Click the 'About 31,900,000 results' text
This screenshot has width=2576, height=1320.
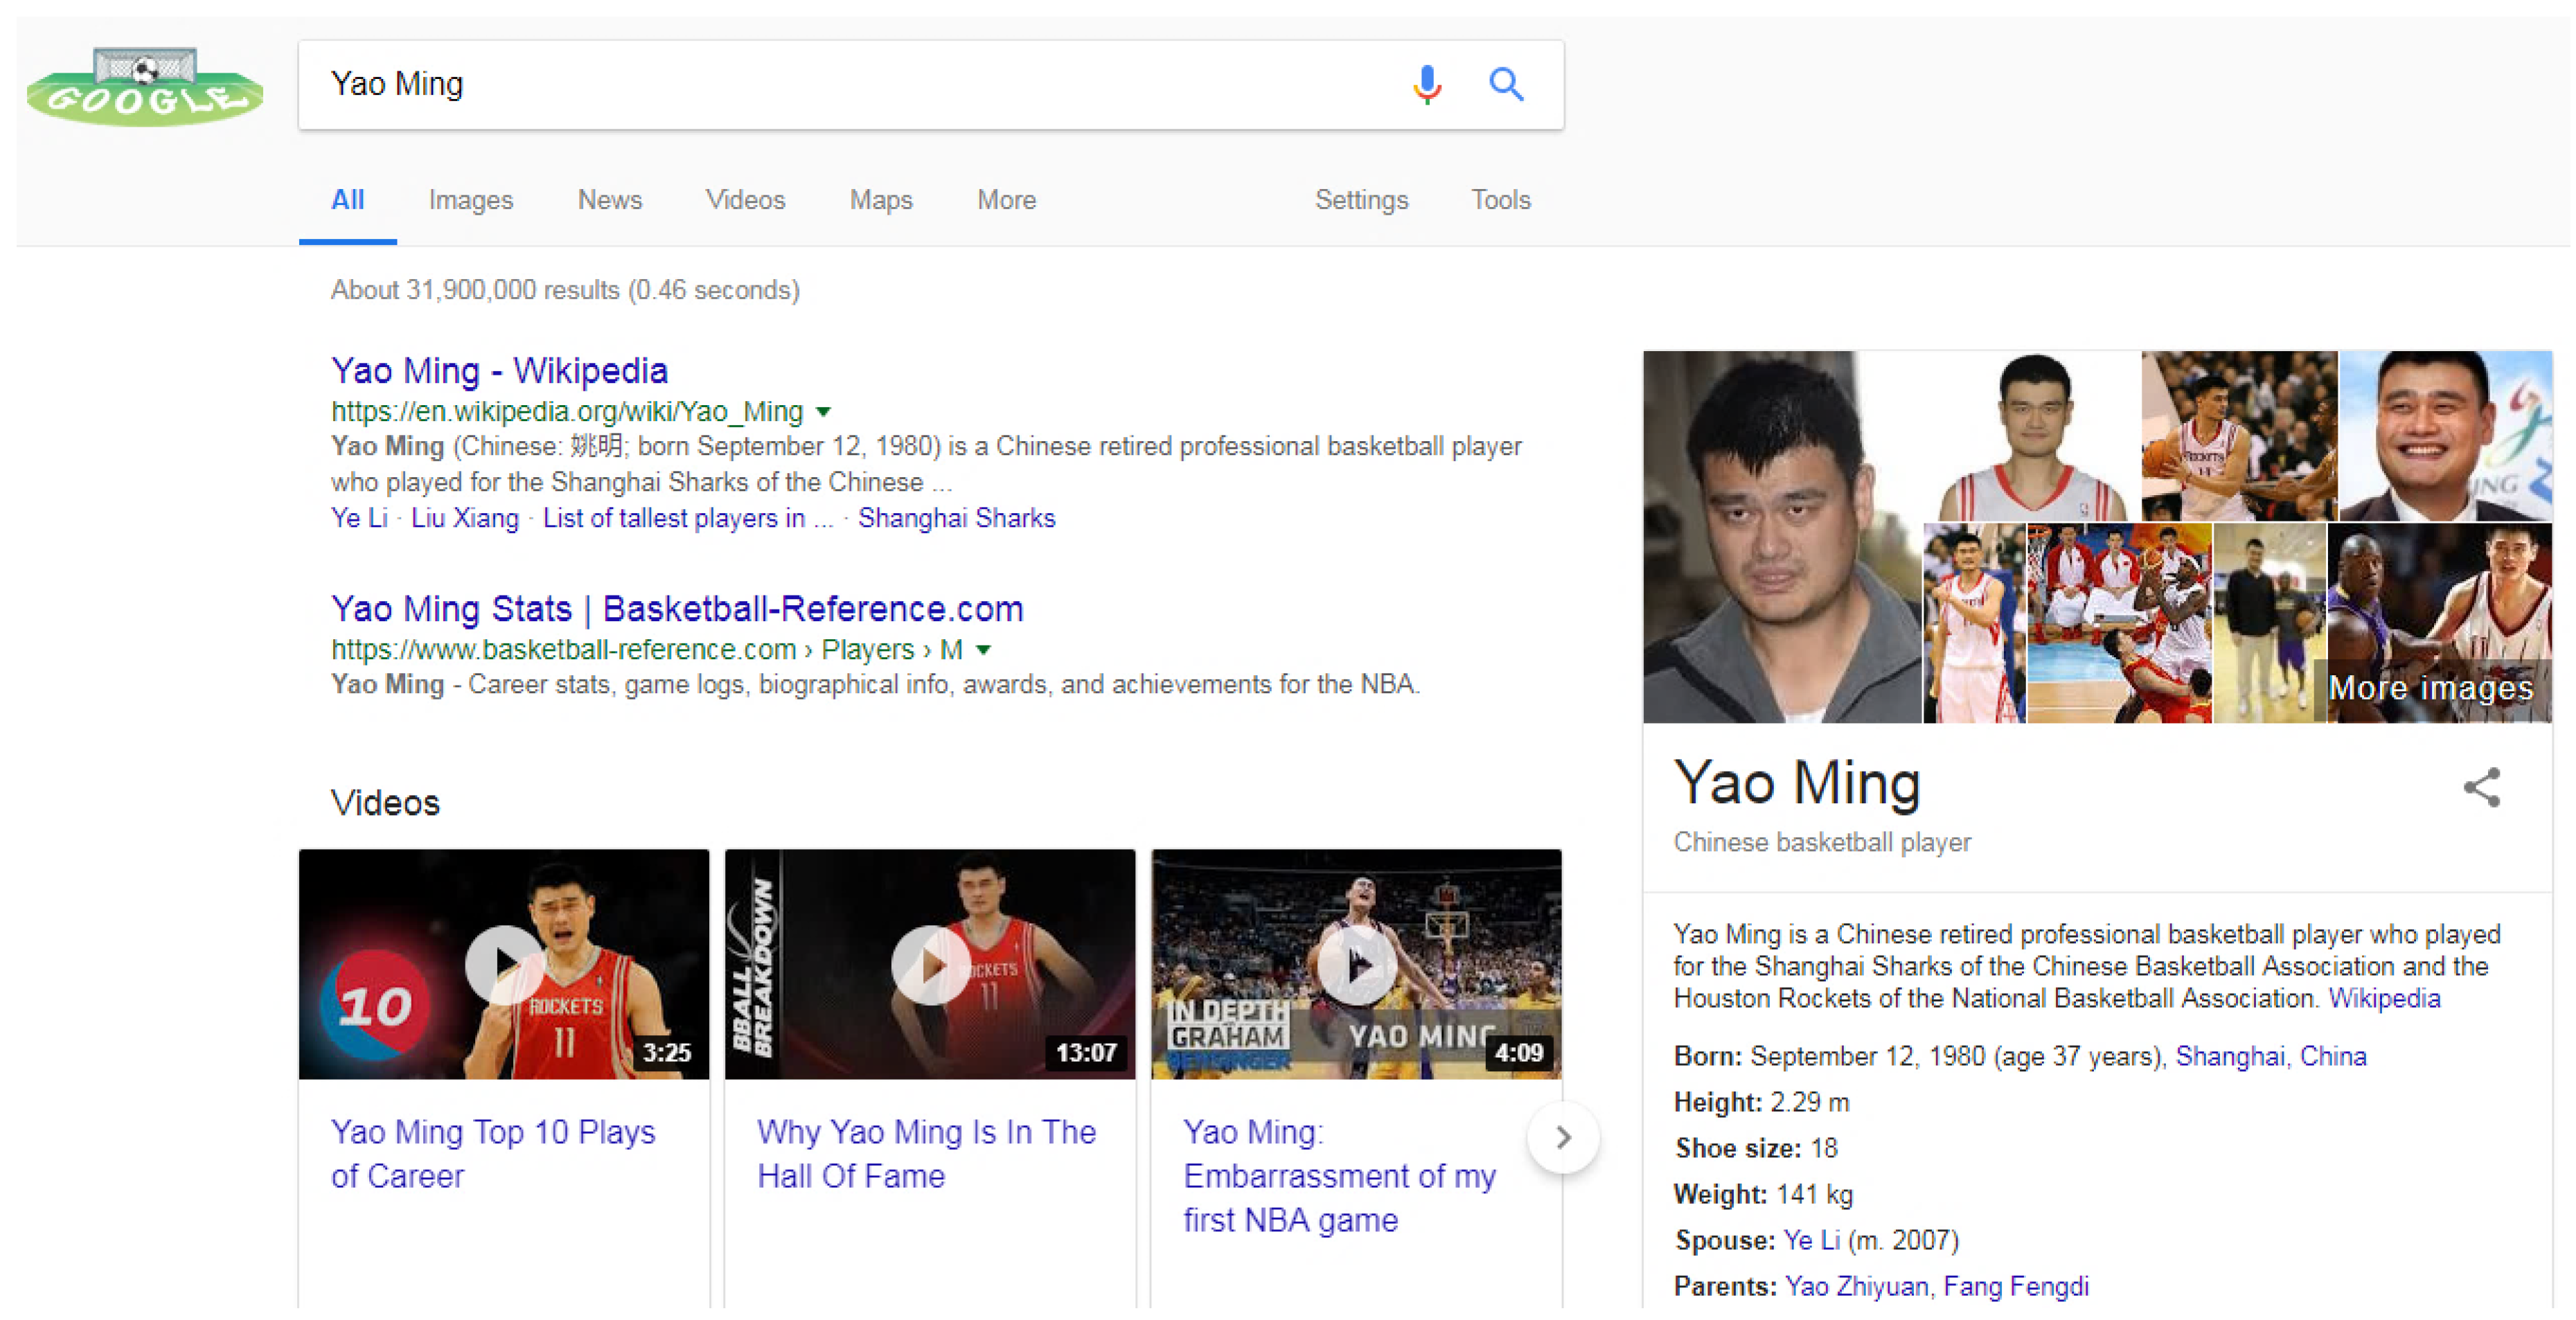pyautogui.click(x=565, y=290)
